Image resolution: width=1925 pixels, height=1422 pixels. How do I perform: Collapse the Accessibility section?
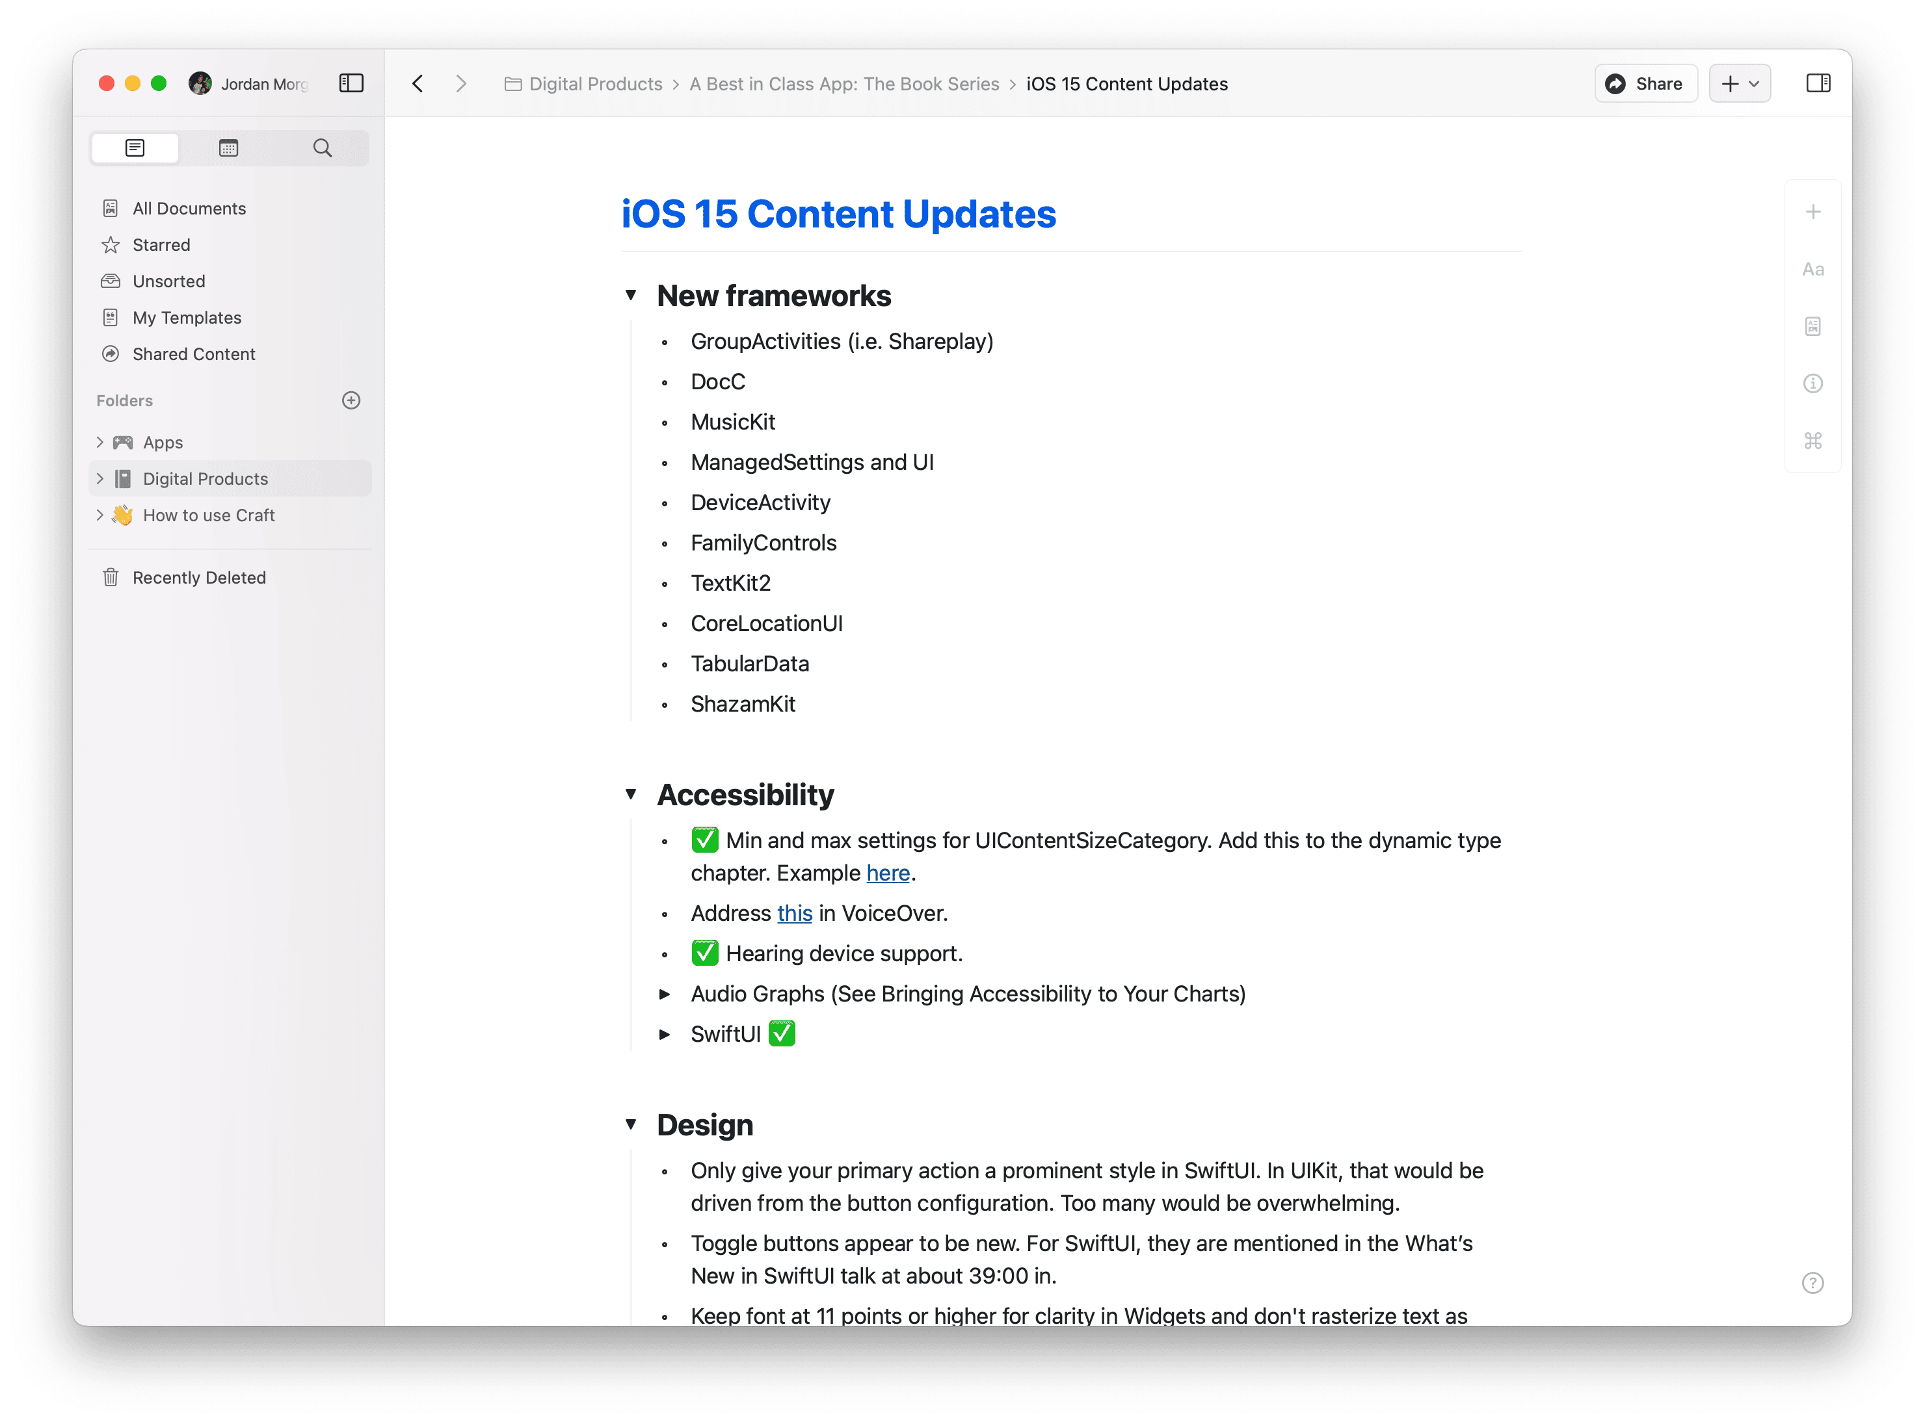click(630, 794)
